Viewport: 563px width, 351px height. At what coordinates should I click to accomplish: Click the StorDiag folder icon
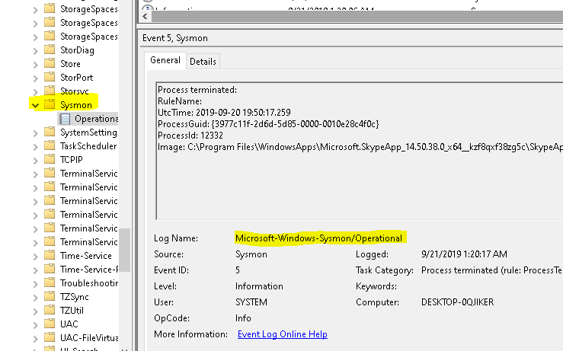pyautogui.click(x=50, y=49)
